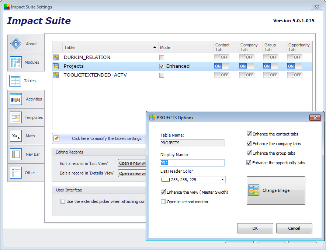The width and height of the screenshot is (326, 250).
Task: Open the 'List View' edit record dropdown
Action: tap(132, 163)
